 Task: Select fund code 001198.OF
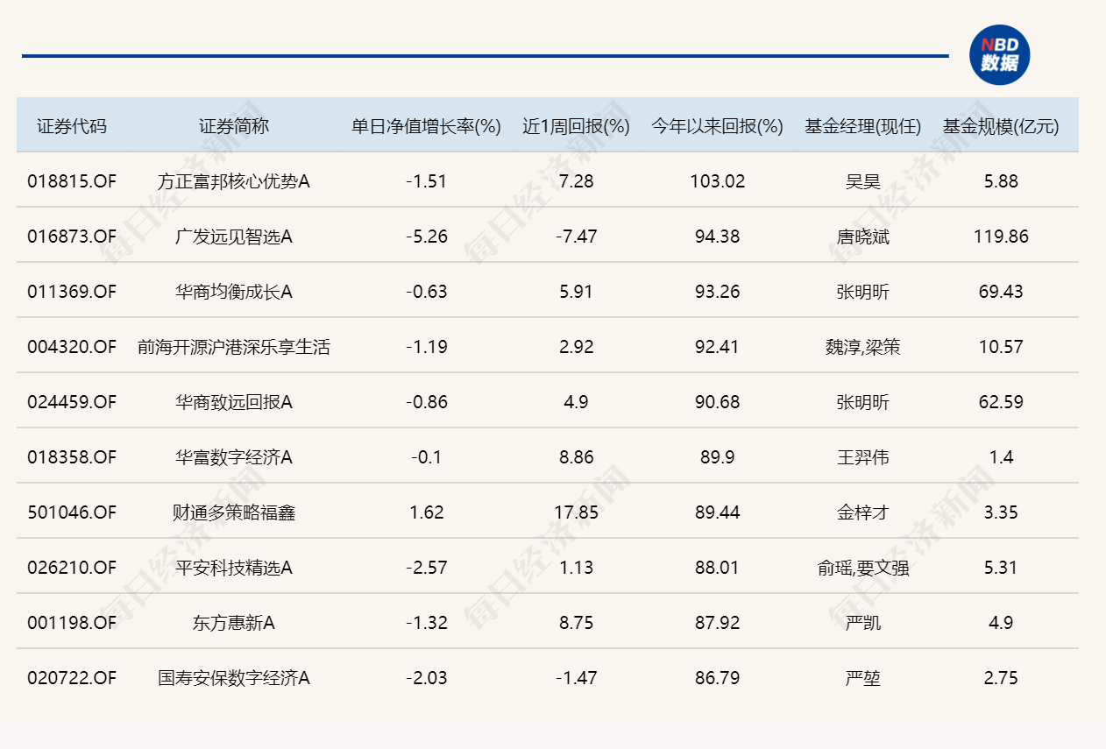click(x=72, y=623)
